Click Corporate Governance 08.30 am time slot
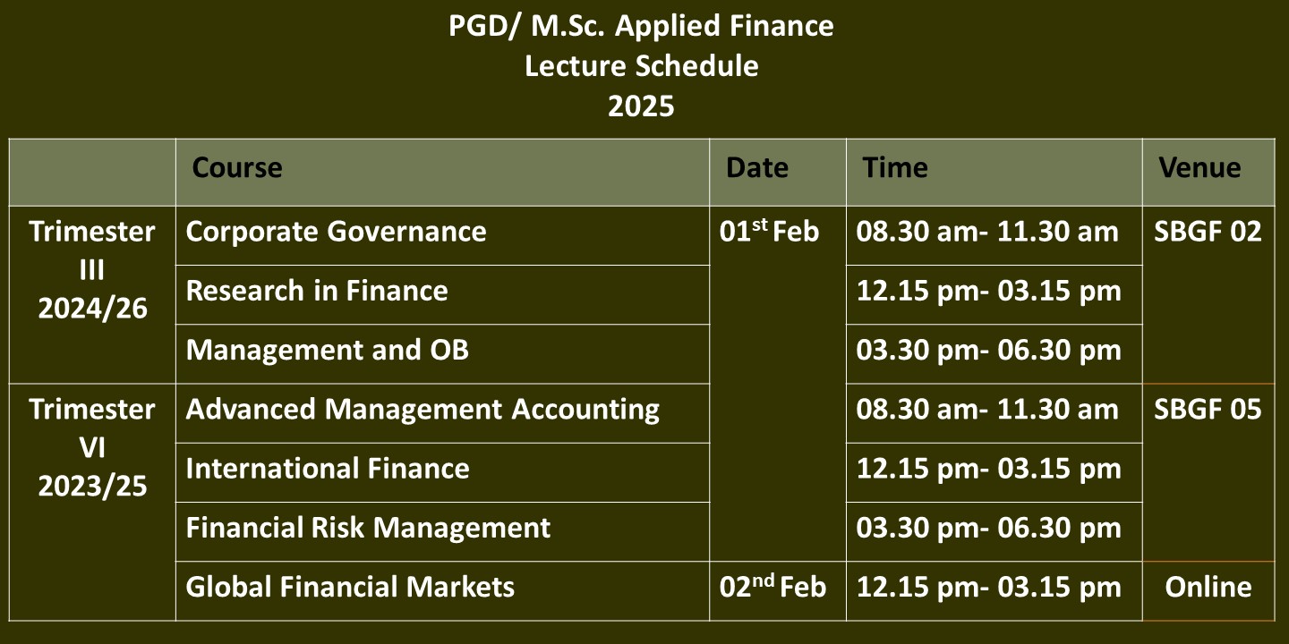This screenshot has width=1289, height=644. (994, 235)
